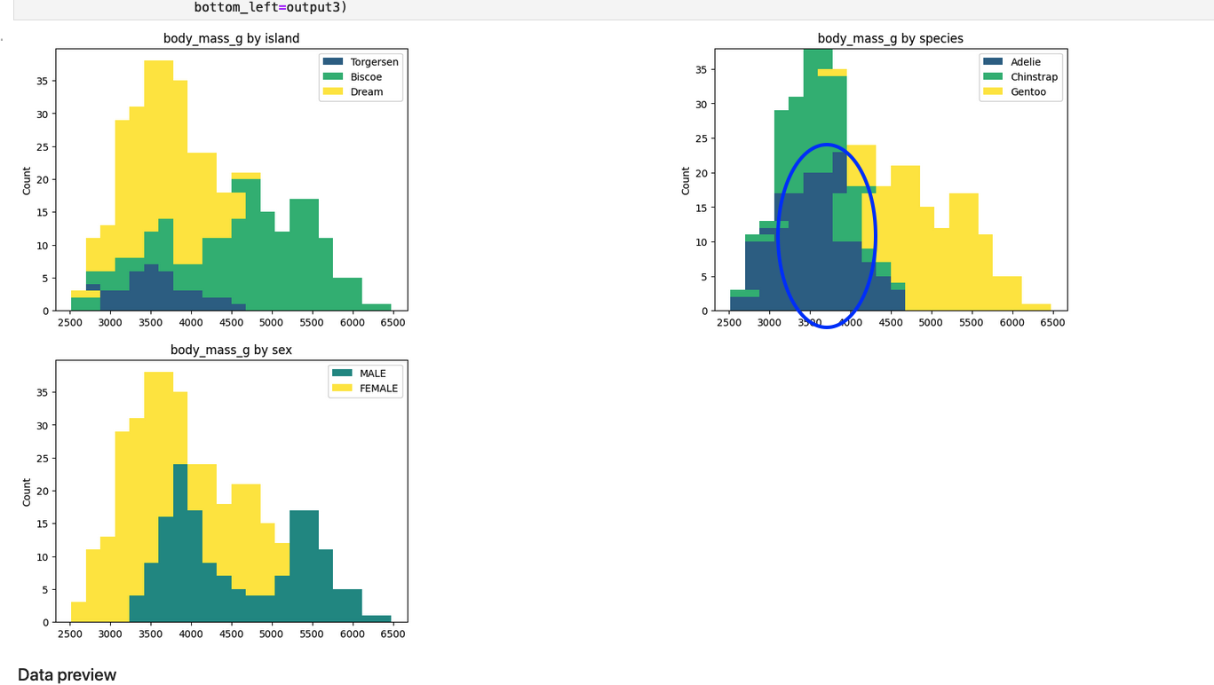Select the 2500 tick label on island chart

(70, 322)
